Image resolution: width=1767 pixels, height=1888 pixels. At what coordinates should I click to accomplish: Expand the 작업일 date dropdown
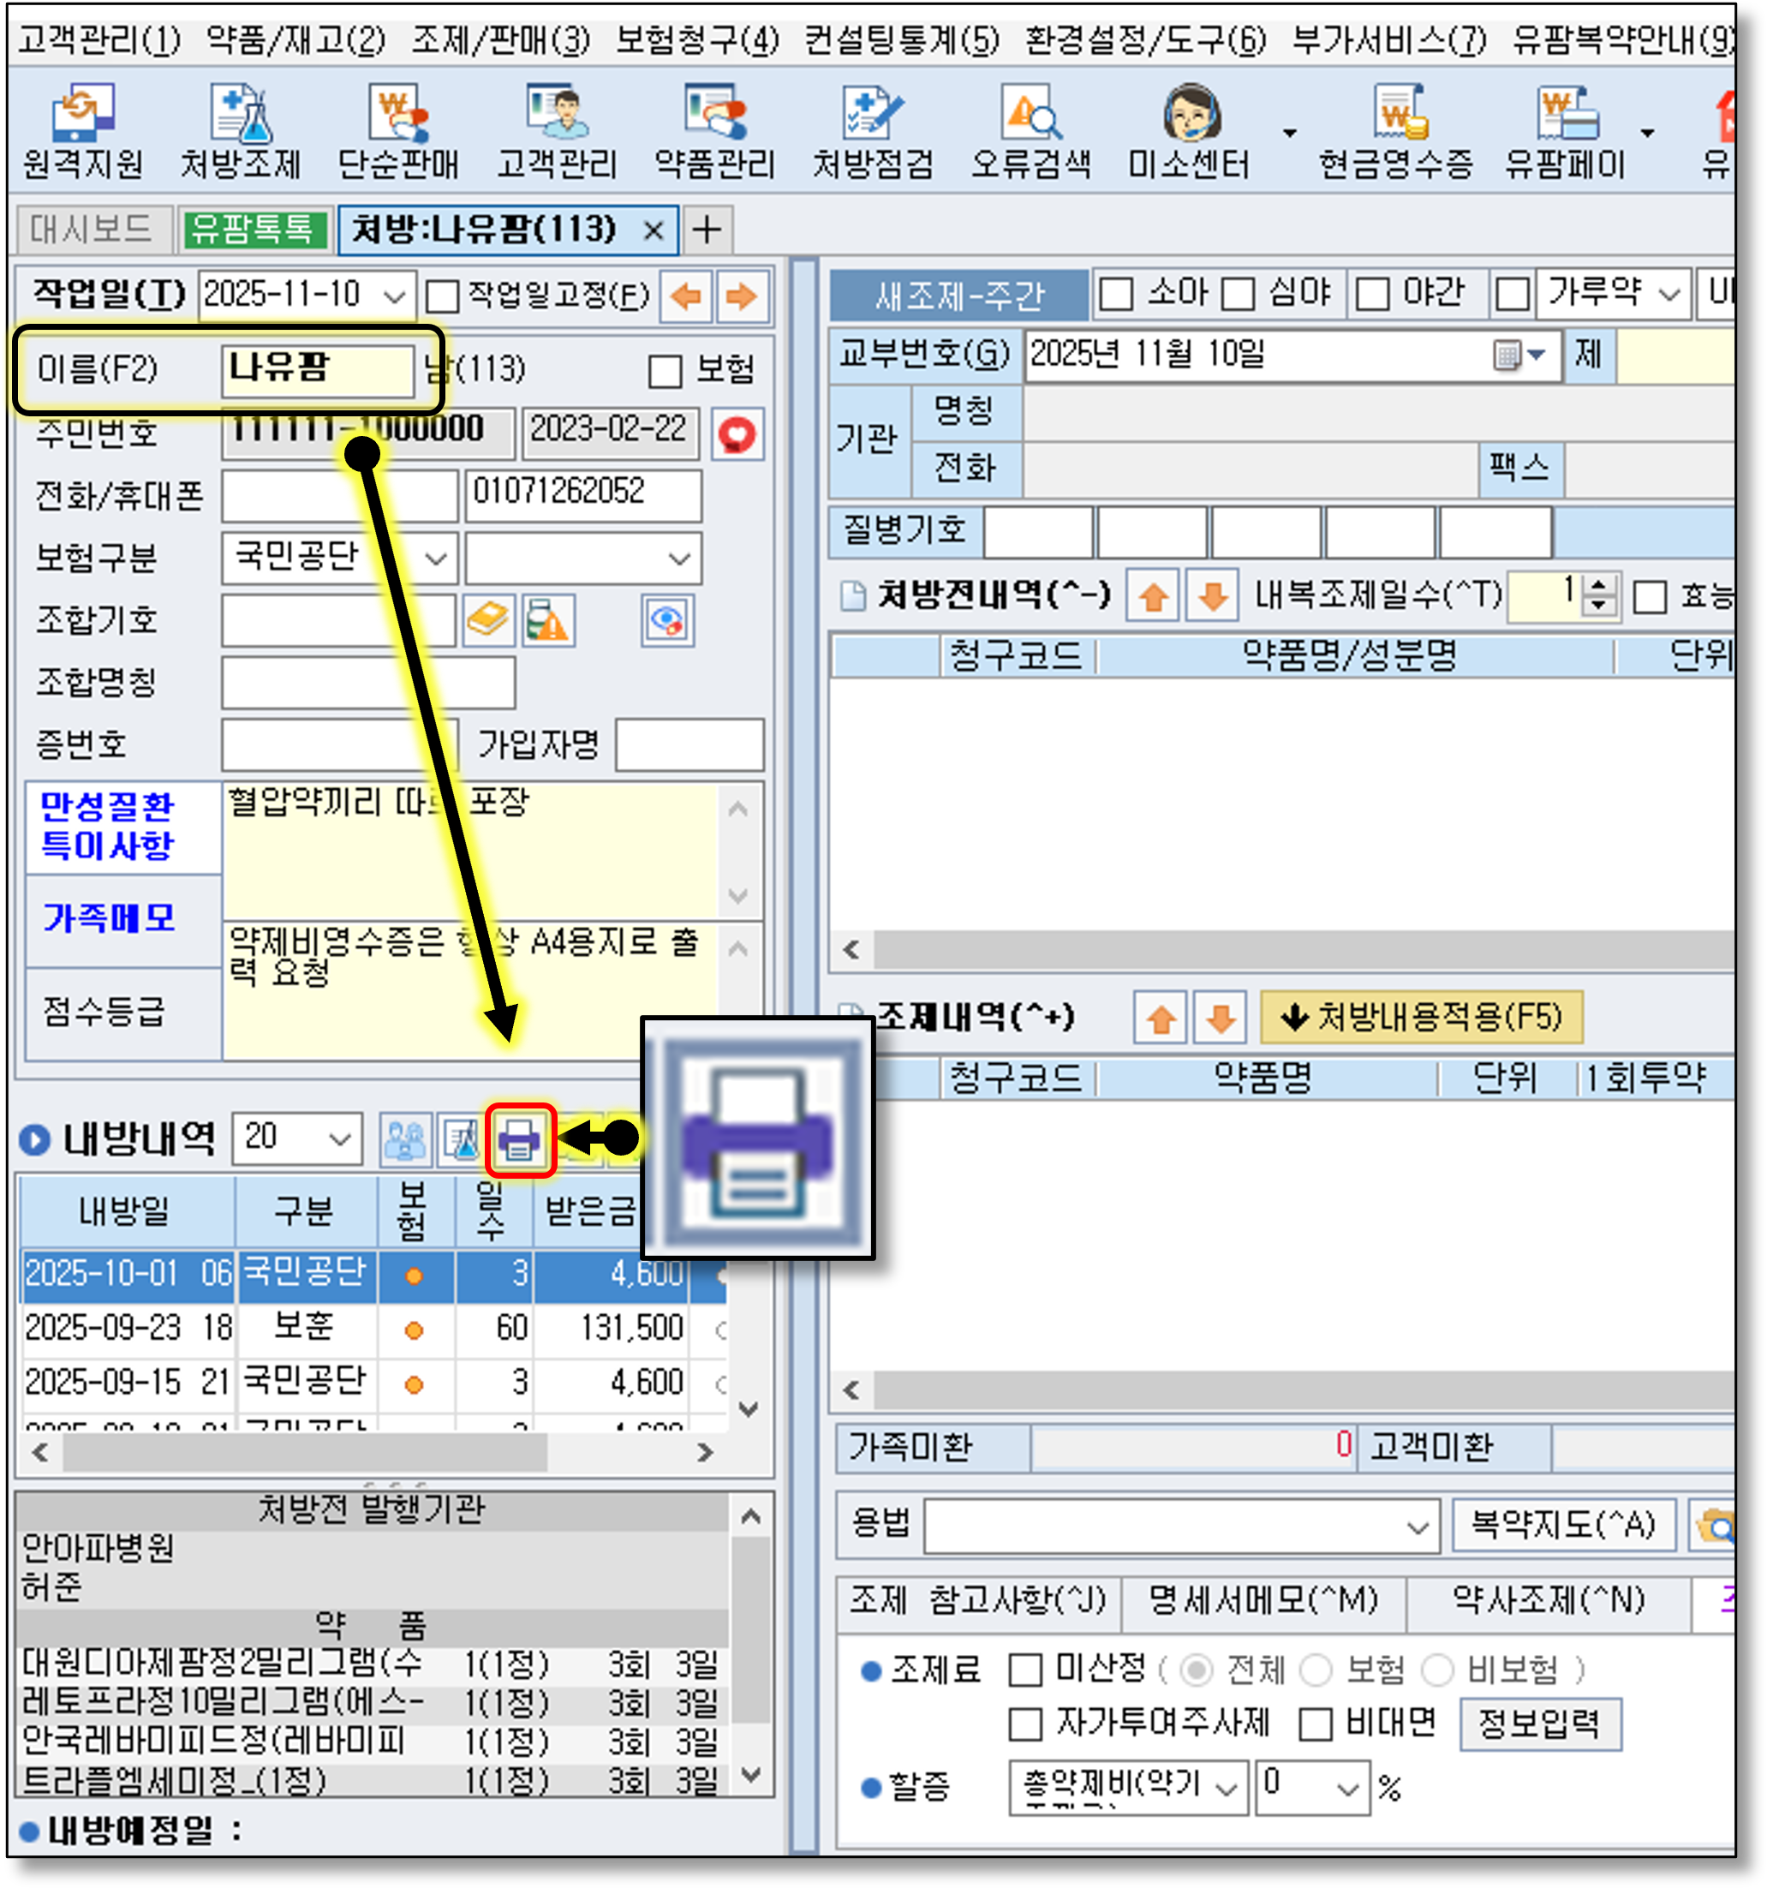395,296
